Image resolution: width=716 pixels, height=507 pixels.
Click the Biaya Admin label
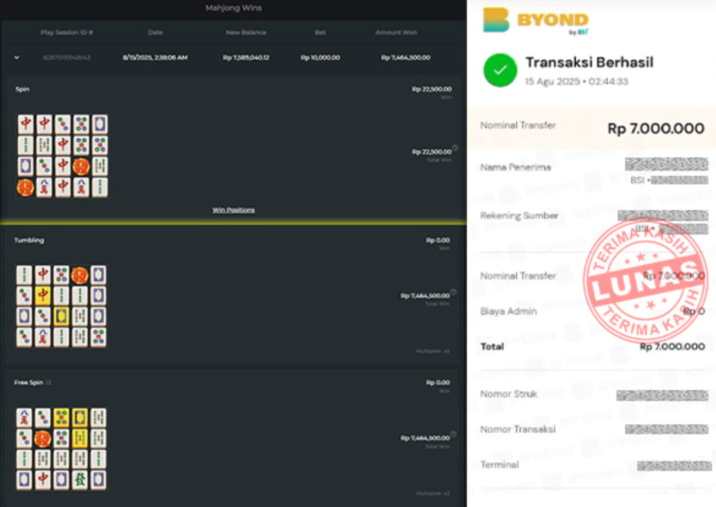coord(509,311)
